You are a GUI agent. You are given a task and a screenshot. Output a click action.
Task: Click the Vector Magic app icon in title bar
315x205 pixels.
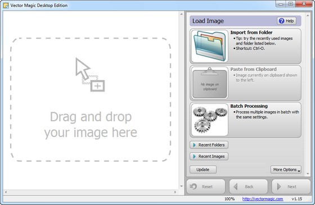pyautogui.click(x=6, y=5)
